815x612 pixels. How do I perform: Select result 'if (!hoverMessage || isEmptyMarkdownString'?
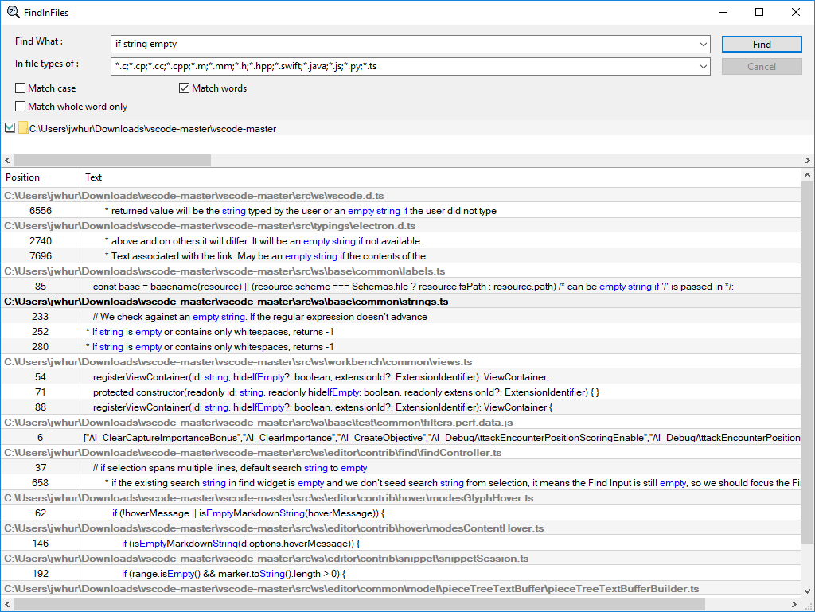401,513
